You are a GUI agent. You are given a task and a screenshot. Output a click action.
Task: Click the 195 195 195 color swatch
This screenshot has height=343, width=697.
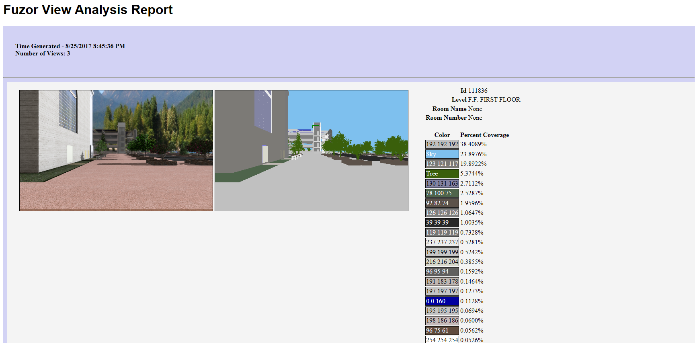pos(442,311)
